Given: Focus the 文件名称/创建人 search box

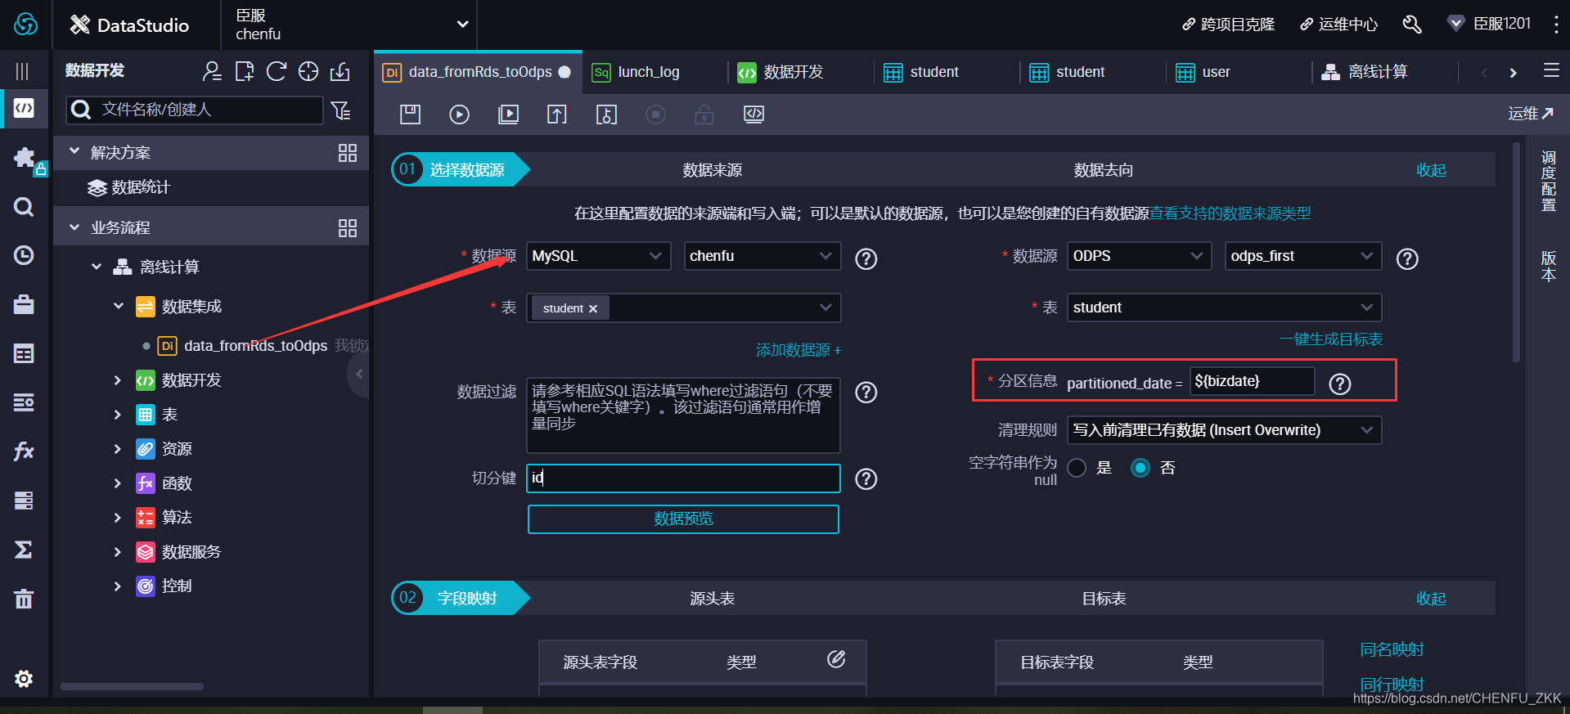Looking at the screenshot, I should tap(195, 110).
